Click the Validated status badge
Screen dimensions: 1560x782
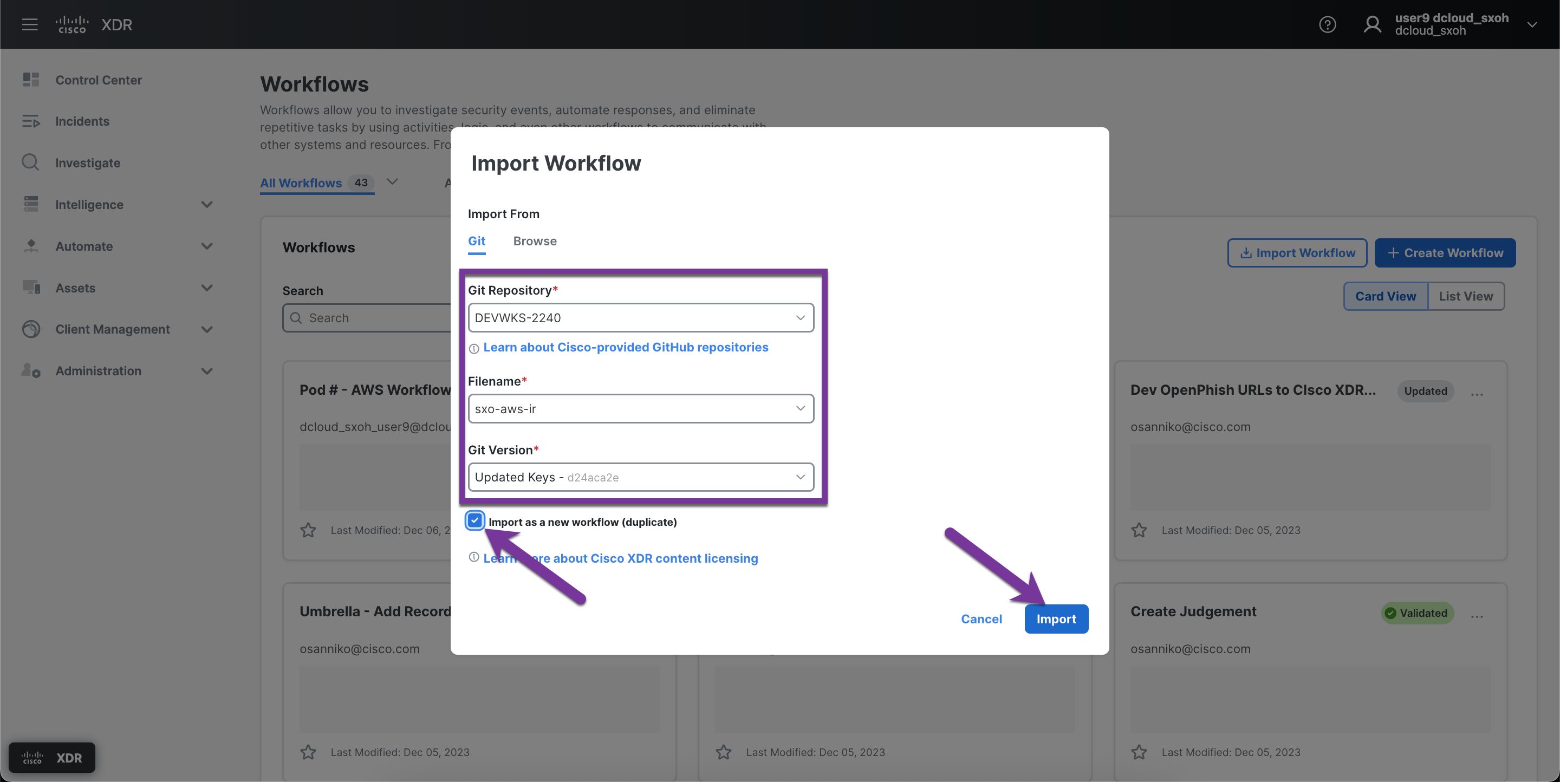click(x=1417, y=613)
